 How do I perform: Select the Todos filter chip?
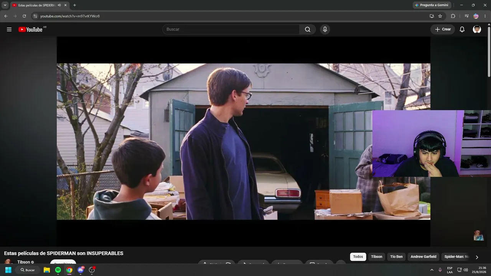(358, 257)
